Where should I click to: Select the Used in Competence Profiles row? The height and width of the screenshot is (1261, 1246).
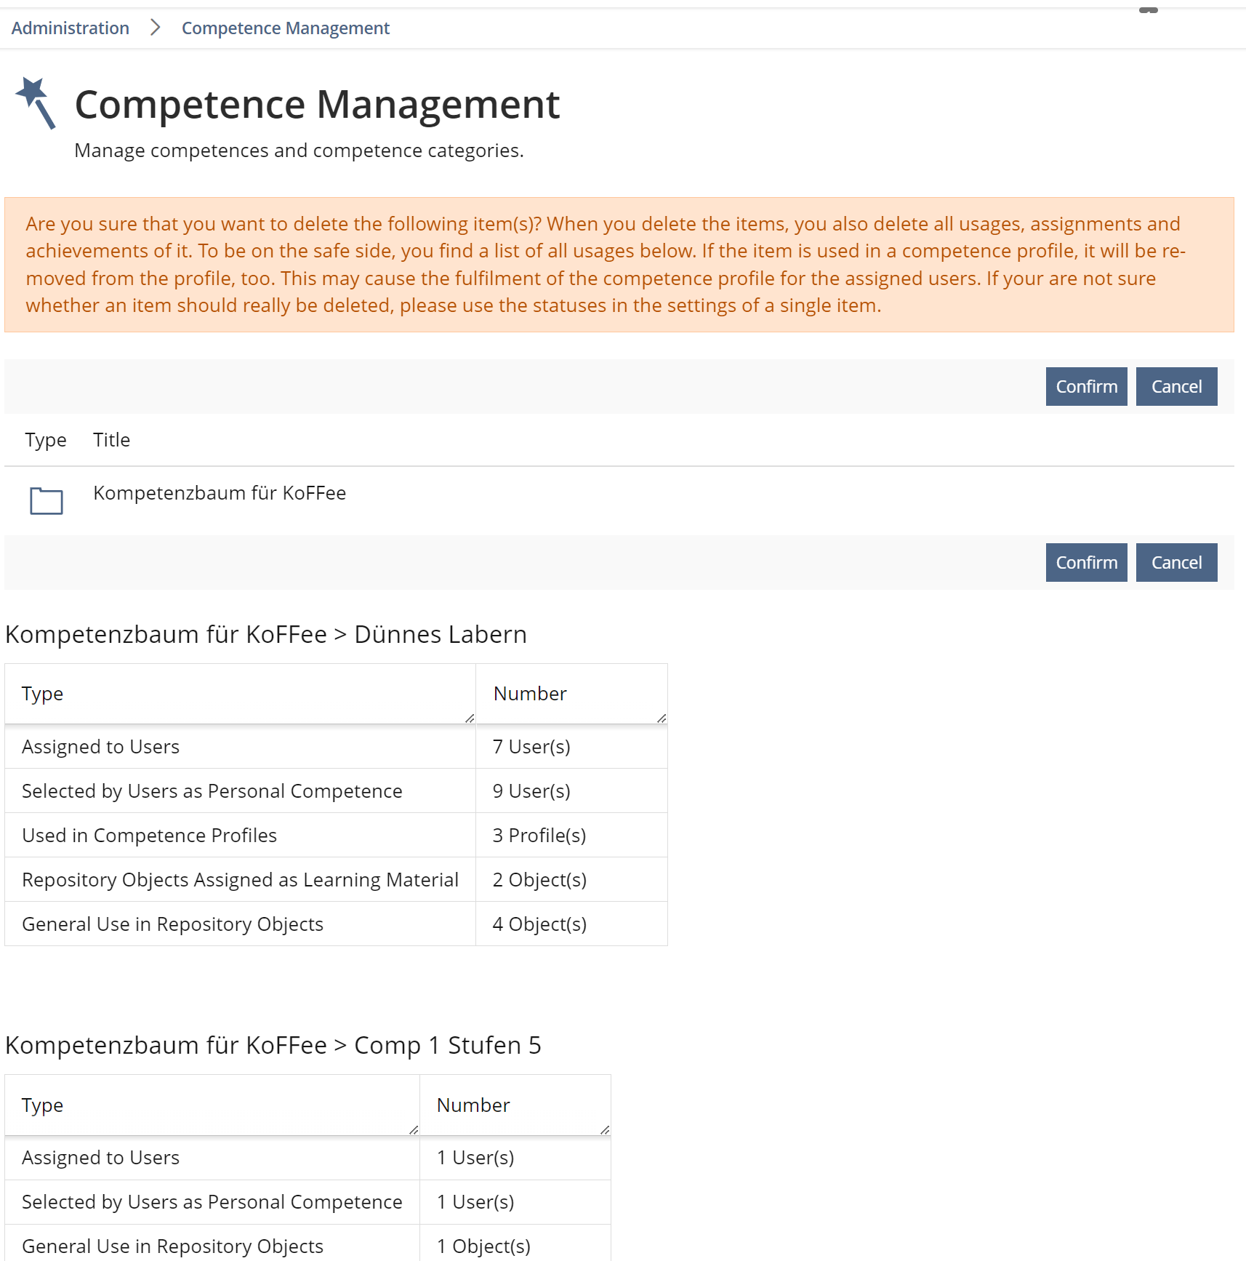[150, 836]
